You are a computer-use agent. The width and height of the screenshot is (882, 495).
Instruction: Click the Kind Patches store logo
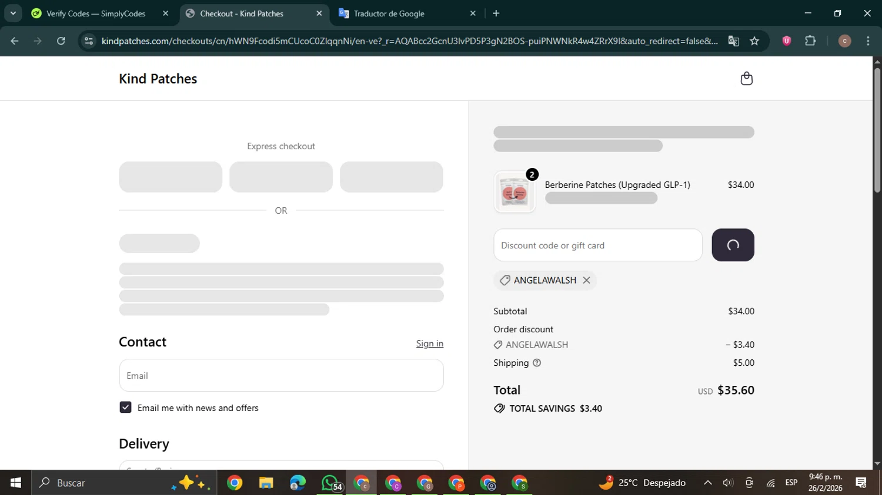pyautogui.click(x=158, y=79)
